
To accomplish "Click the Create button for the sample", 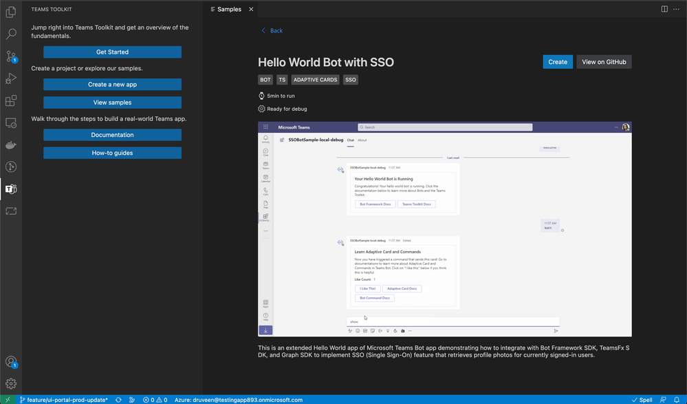I will click(557, 62).
